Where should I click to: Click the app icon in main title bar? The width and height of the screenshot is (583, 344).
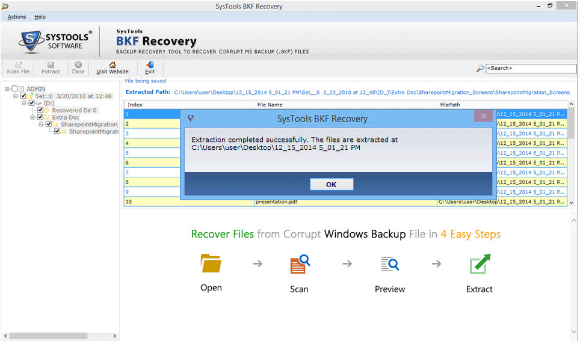[5, 6]
